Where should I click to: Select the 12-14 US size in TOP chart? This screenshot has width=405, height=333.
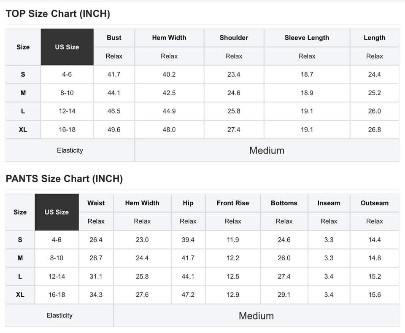67,111
